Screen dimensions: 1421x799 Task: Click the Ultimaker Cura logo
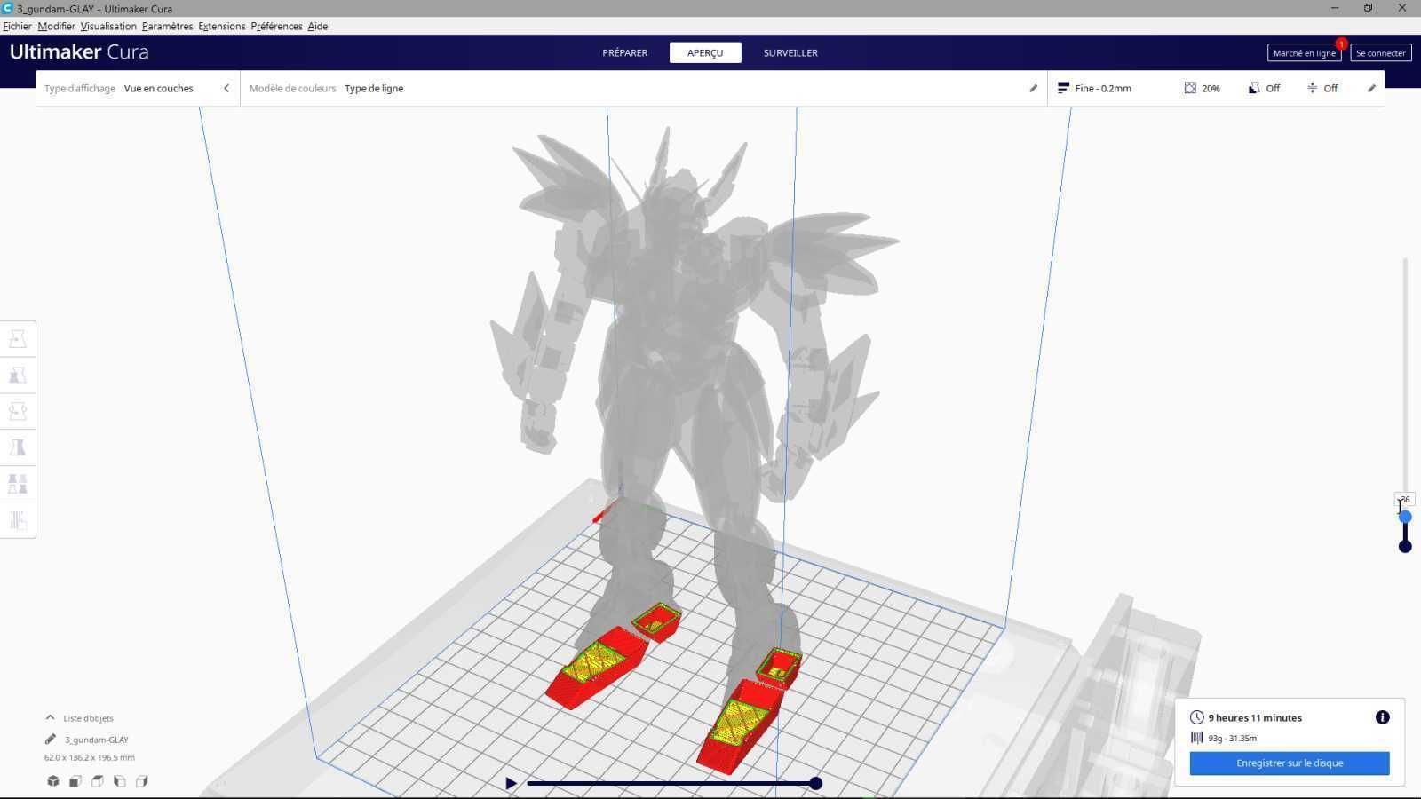79,52
